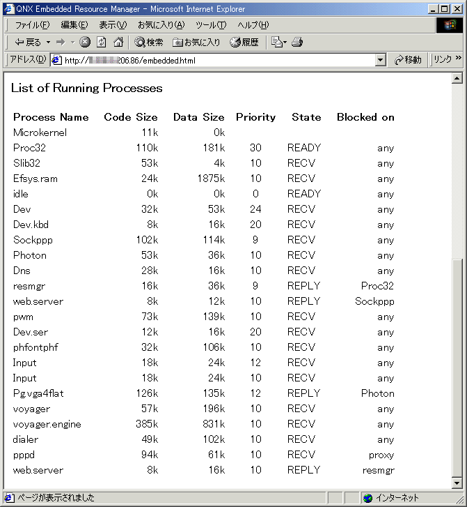
Task: Click the Proc32 process name in first column
Action: coord(29,148)
